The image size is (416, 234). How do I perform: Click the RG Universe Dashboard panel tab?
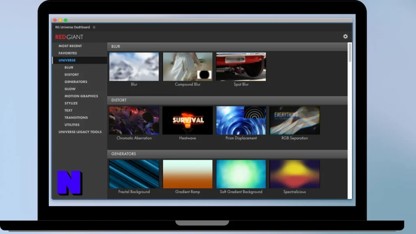(72, 27)
